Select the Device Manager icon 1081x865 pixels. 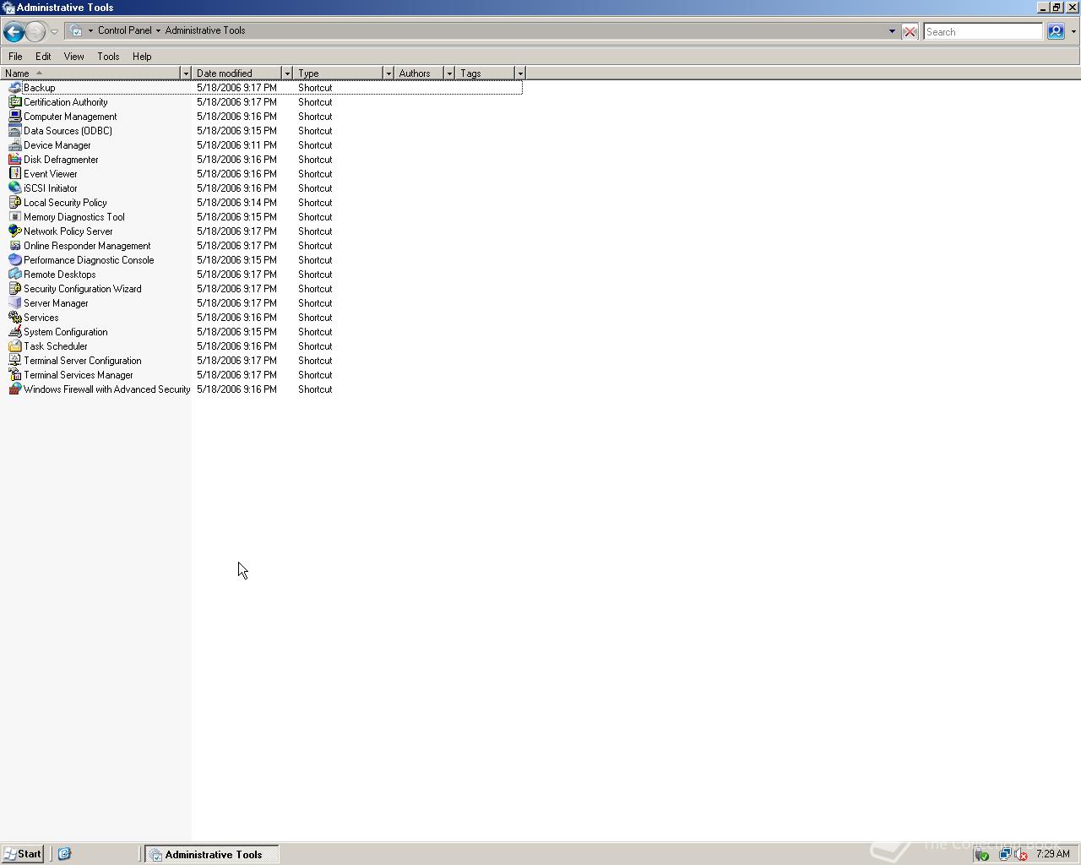point(14,145)
